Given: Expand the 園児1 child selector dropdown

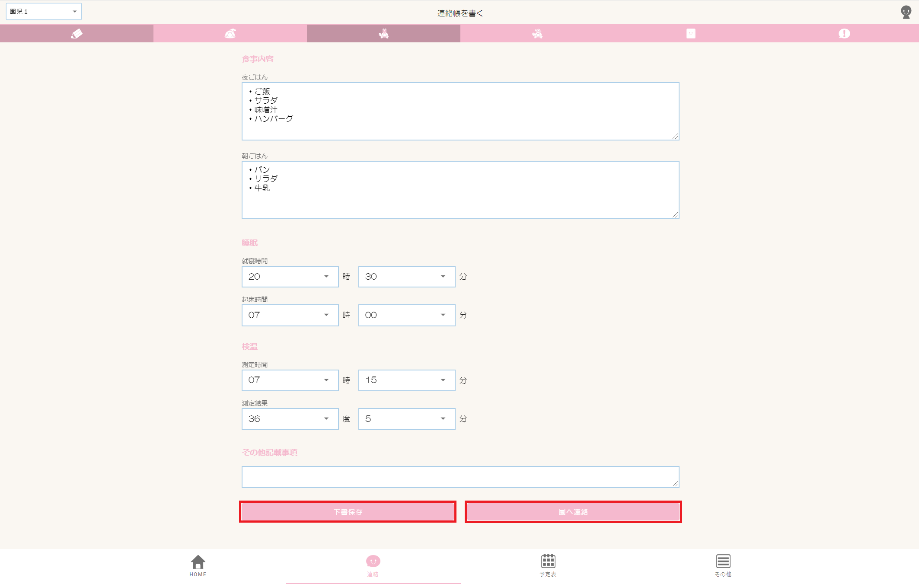Looking at the screenshot, I should [x=44, y=12].
